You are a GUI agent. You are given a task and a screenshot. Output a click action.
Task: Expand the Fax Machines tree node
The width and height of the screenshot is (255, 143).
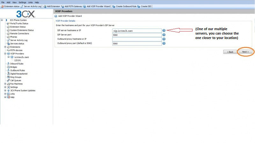tap(5, 84)
